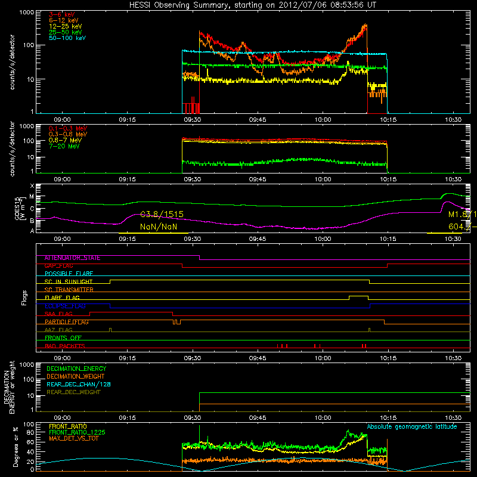Select the FRONT_RATIO legend label
477x477 pixels.
click(68, 426)
